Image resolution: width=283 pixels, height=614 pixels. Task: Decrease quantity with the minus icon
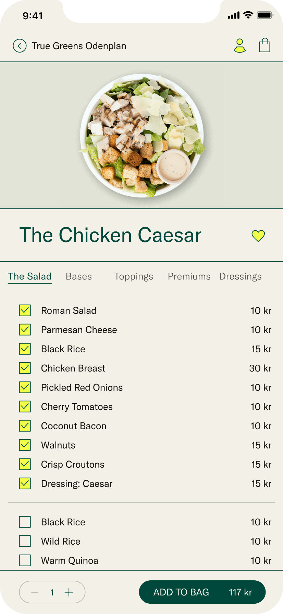[35, 592]
